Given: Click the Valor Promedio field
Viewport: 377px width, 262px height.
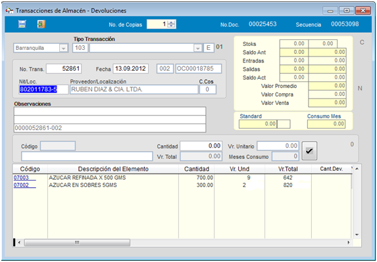Looking at the screenshot, I should 327,86.
